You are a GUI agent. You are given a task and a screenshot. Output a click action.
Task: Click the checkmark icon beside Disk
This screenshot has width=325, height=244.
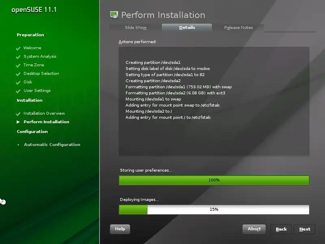[x=18, y=83]
